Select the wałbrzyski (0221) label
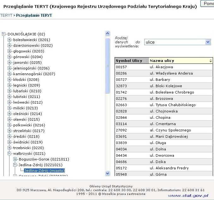Image resolution: width=214 pixels, height=200 pixels. [29, 154]
